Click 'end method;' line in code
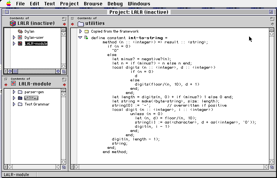Screen dimensions: 277x178 [115, 152]
